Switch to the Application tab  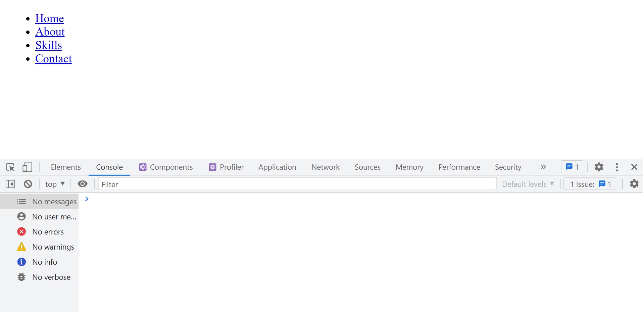pos(277,167)
